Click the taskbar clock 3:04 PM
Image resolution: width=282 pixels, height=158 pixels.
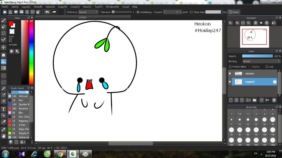pyautogui.click(x=271, y=152)
